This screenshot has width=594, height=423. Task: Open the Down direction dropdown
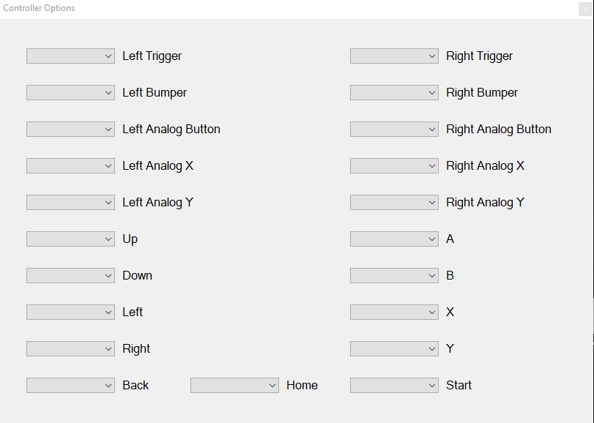(x=70, y=275)
